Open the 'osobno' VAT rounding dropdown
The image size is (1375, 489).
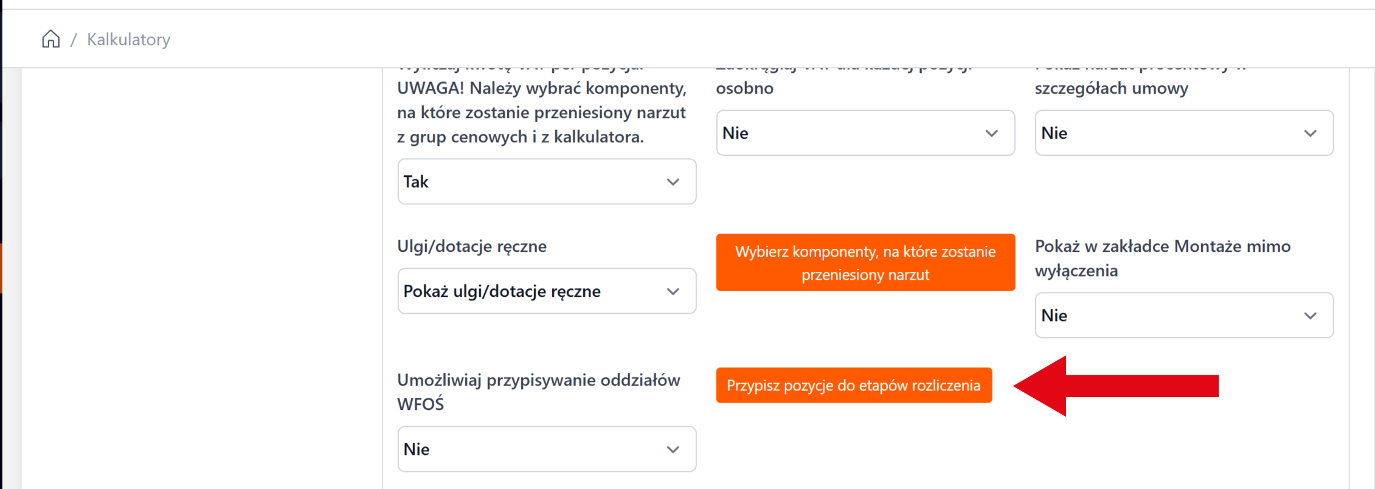pos(865,133)
